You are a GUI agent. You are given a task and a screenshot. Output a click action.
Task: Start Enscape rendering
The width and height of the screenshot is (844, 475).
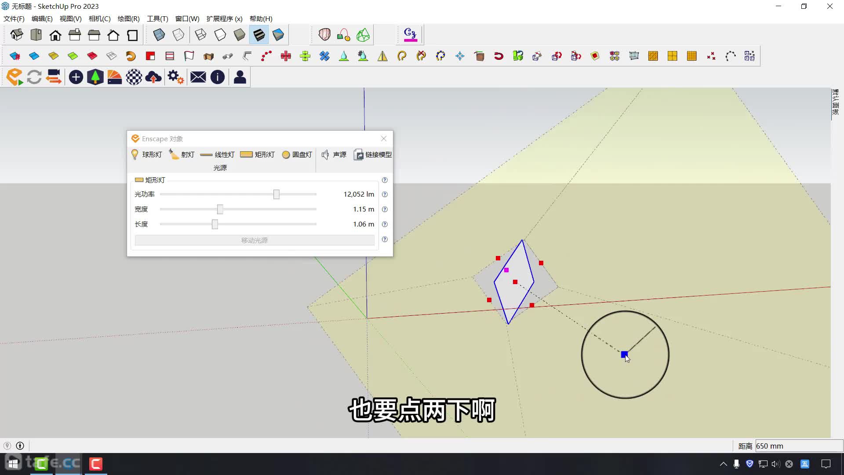point(15,77)
